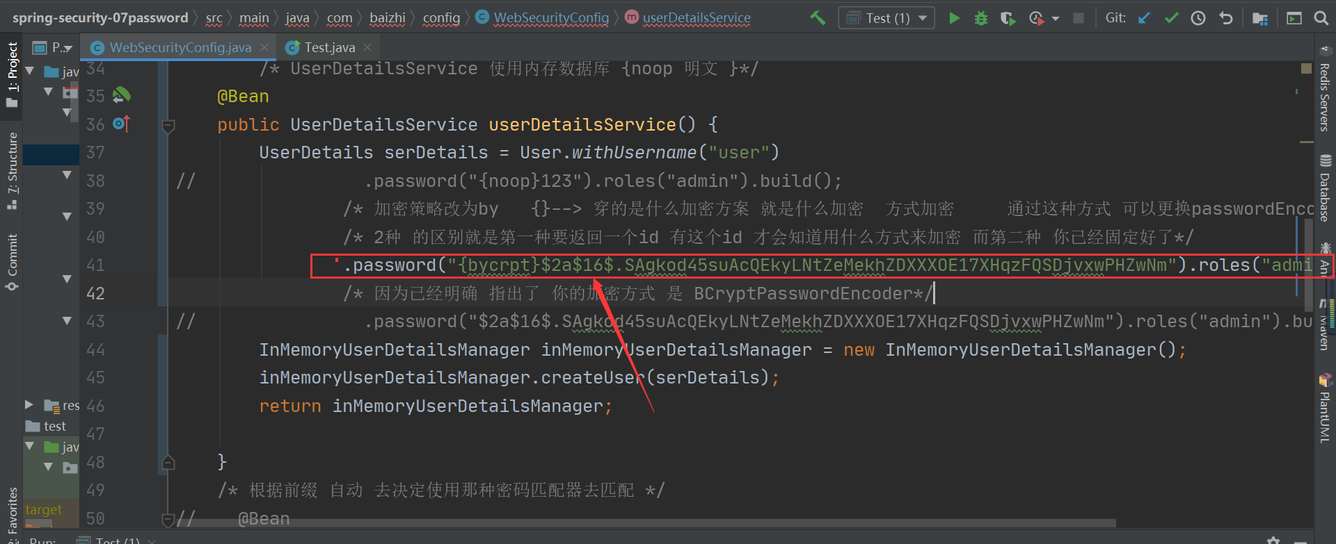The image size is (1336, 544).
Task: Click the profiler run icon
Action: [1036, 18]
